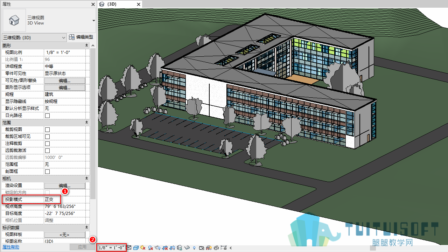Click reveal hidden elements lightbulb icon
Viewport: 448px width, 252px height.
pyautogui.click(x=194, y=248)
